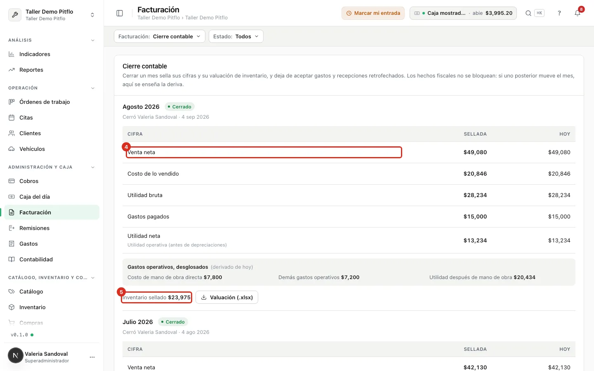594x371 pixels.
Task: Click the Reportes trend line icon
Action: [12, 70]
